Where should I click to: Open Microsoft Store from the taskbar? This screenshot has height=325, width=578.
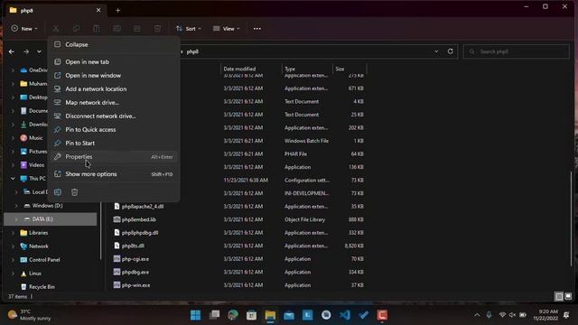(x=252, y=315)
